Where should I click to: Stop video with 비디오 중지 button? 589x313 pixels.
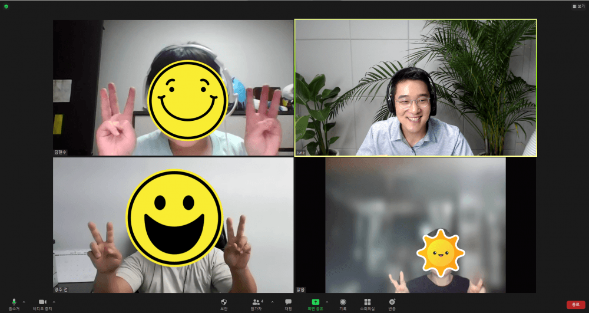pyautogui.click(x=42, y=302)
